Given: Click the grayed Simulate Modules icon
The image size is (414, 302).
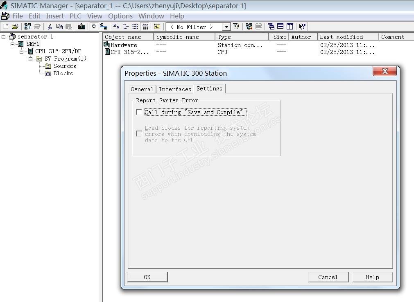Looking at the screenshot, I should click(258, 26).
